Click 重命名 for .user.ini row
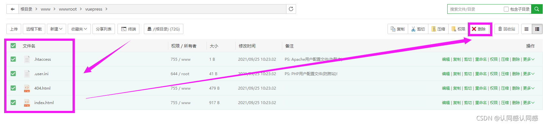543x124 pixels. point(481,74)
